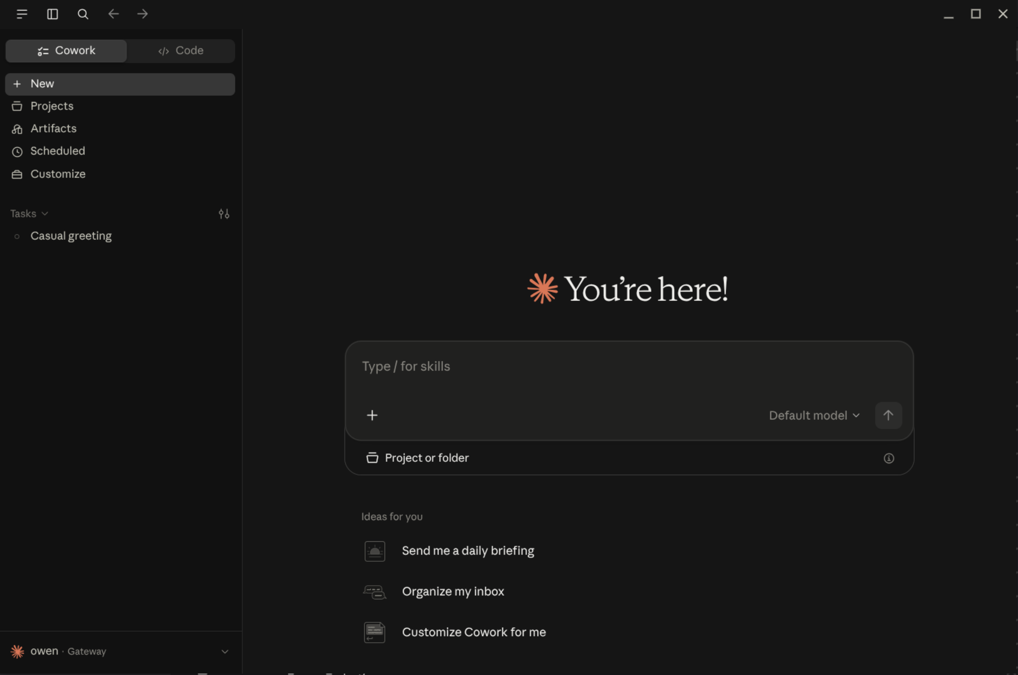This screenshot has width=1018, height=675.
Task: Go back with the left arrow
Action: pos(114,14)
